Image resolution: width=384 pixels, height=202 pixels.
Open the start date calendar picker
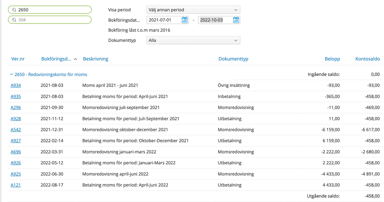185,20
